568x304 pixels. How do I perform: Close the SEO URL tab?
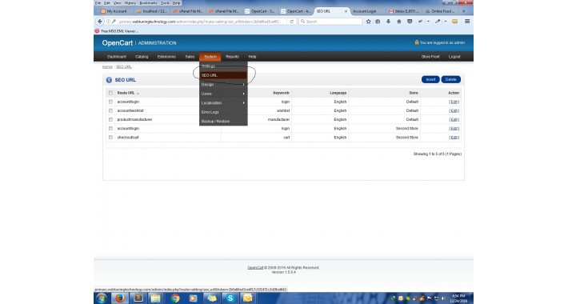[346, 11]
